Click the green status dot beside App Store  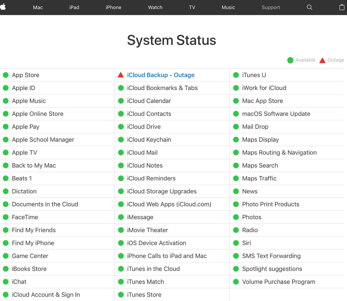5,75
